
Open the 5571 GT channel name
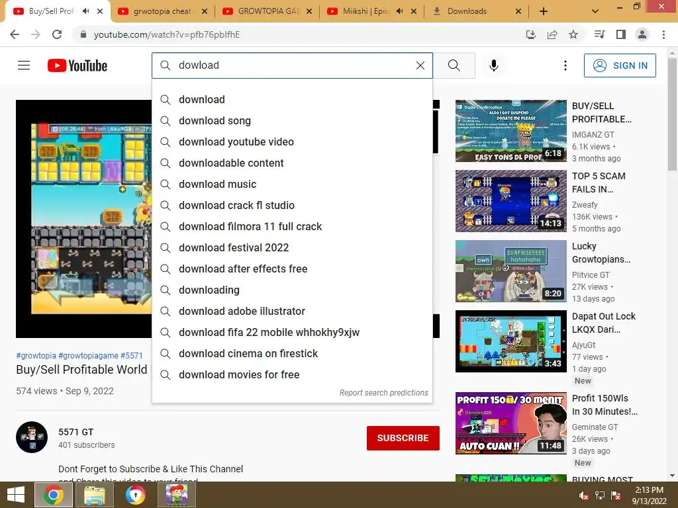click(x=75, y=432)
